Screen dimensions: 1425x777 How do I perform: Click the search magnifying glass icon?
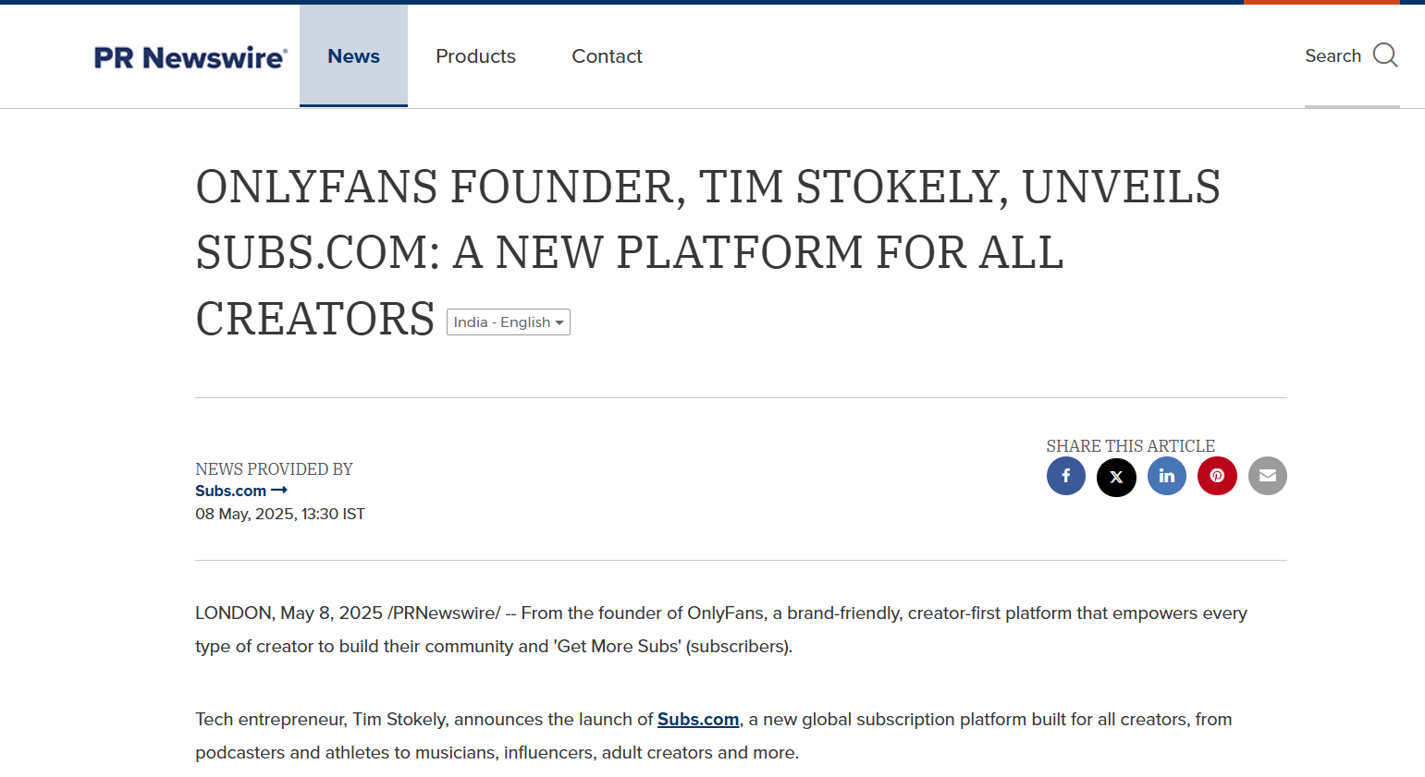[x=1384, y=55]
